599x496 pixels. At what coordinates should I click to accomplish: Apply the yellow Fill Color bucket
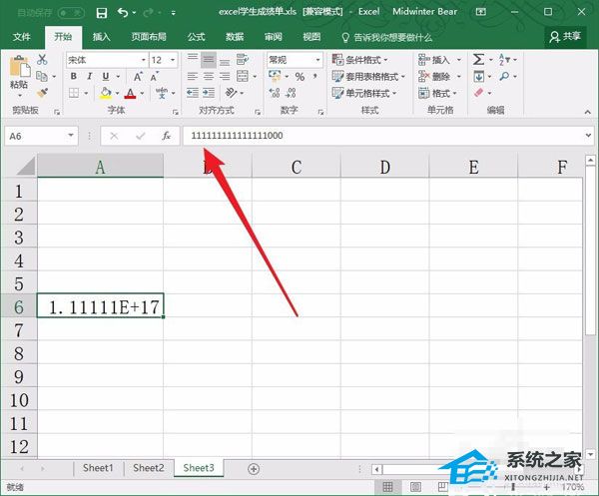106,93
